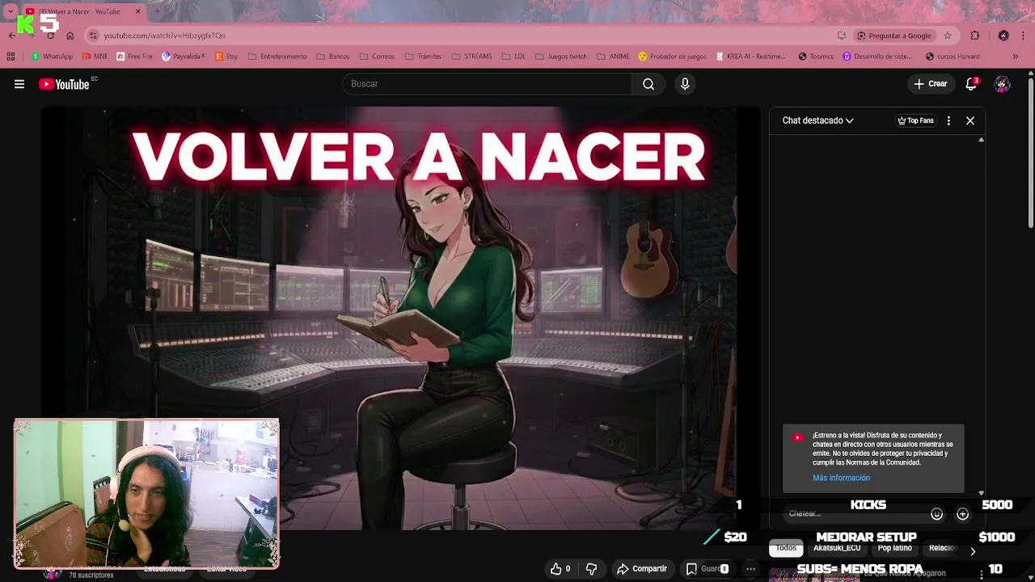Viewport: 1035px width, 582px height.
Task: Open the notifications bell
Action: 971,84
